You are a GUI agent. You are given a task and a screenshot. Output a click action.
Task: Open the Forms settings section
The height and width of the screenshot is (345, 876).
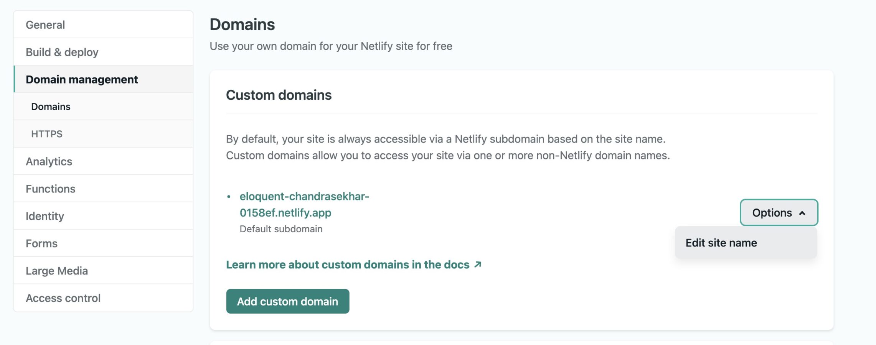coord(41,243)
